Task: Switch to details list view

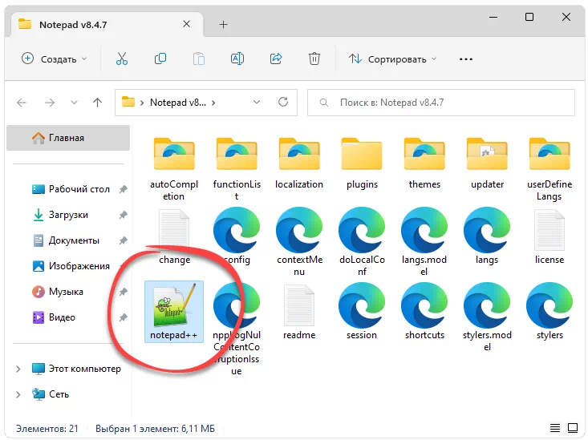Action: pos(555,428)
